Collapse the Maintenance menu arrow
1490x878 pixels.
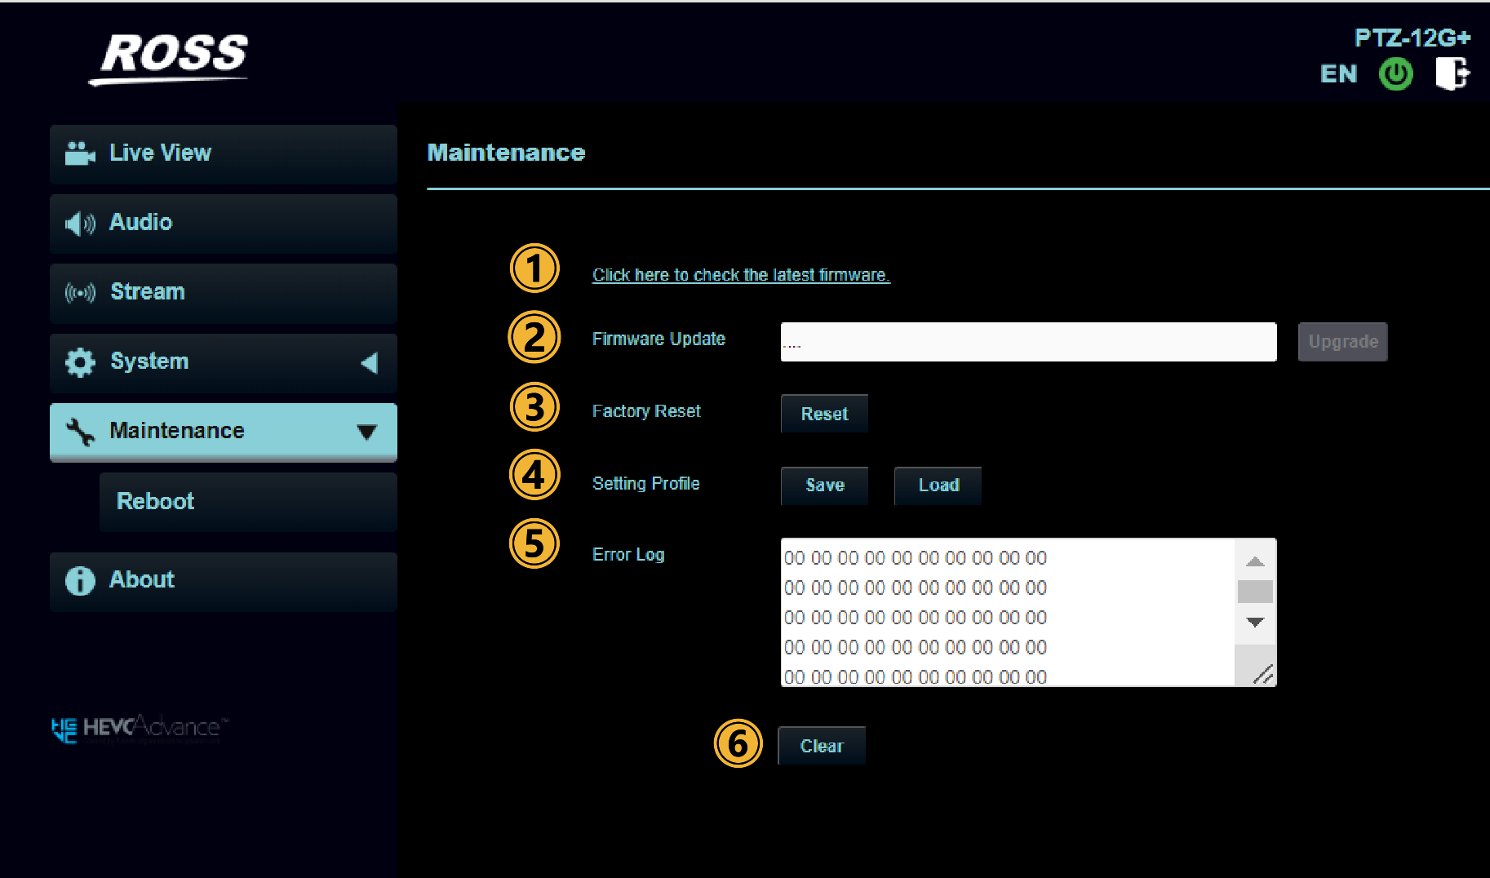[x=367, y=432]
